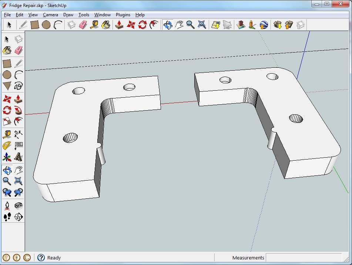This screenshot has width=352, height=265.
Task: Select the Walk footprints tool
Action: click(x=7, y=217)
